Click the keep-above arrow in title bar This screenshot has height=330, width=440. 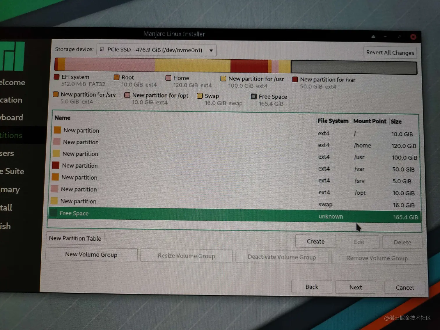(x=373, y=36)
